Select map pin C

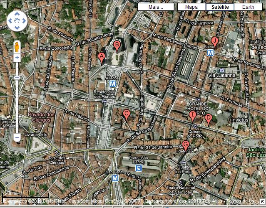127,113
